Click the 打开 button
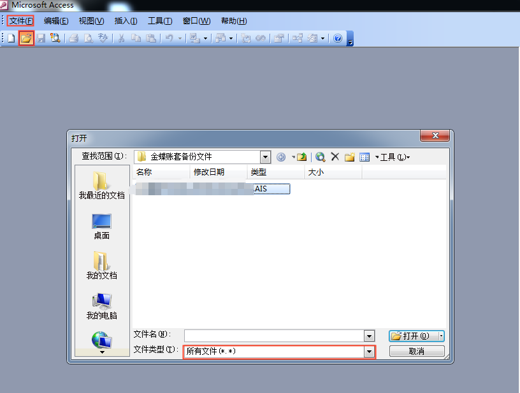Viewport: 520px width, 393px height. click(x=412, y=336)
